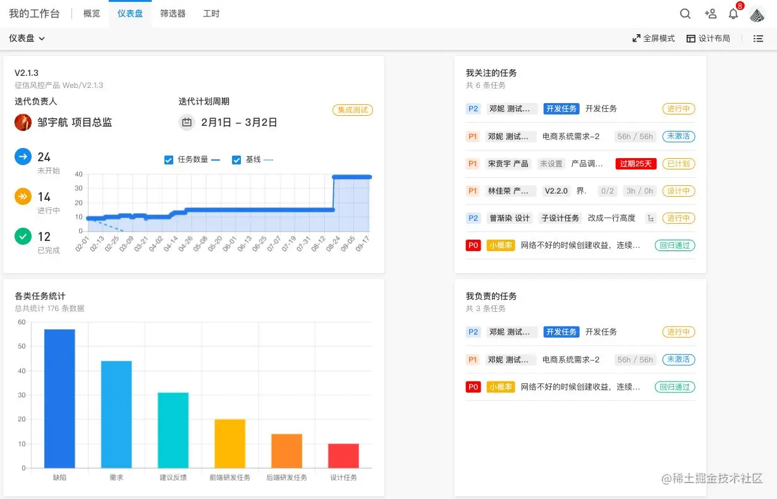Screen dimensions: 777x499
Task: Click the 已计划 status badge
Action: (678, 164)
